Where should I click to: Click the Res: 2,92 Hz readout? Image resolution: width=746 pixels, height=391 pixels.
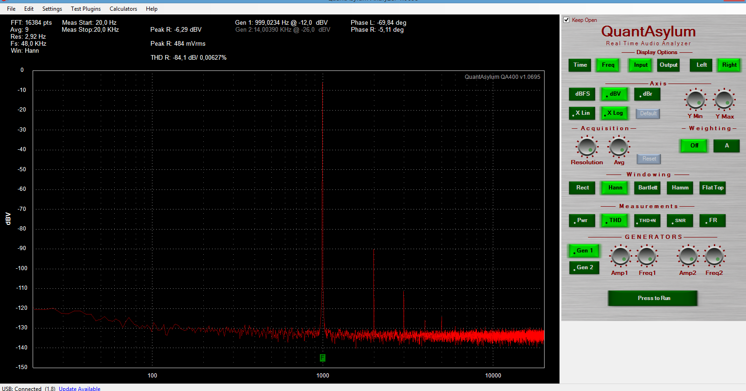point(28,36)
